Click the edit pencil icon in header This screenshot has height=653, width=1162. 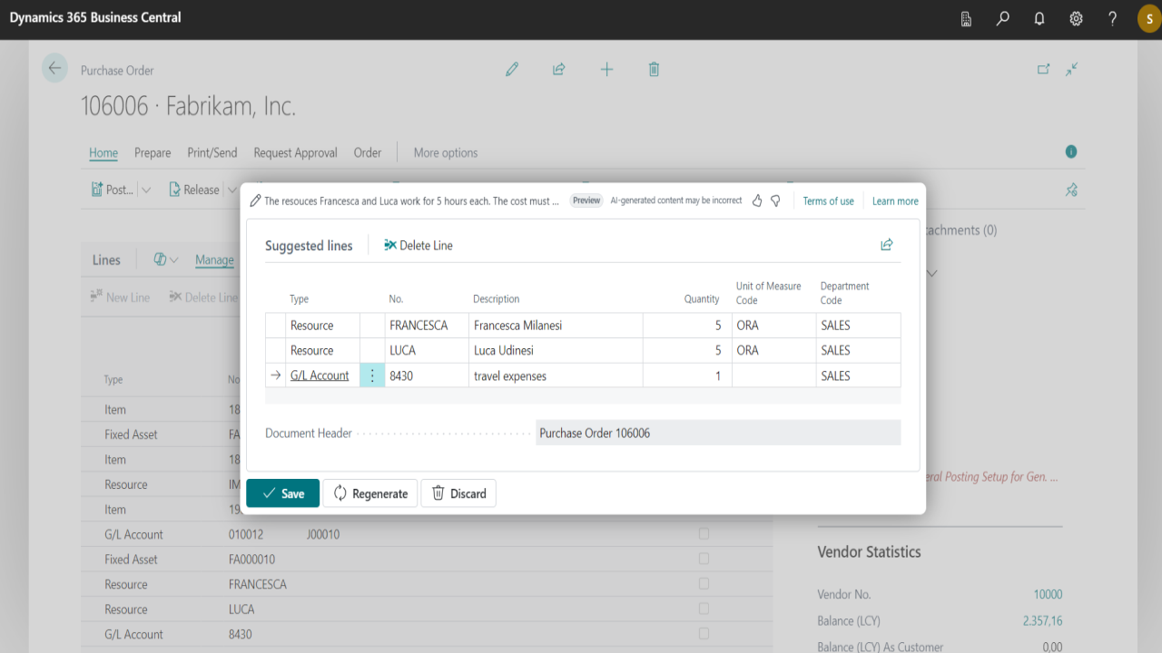tap(512, 69)
